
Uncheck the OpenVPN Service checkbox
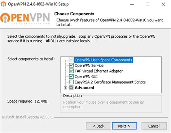71,65
